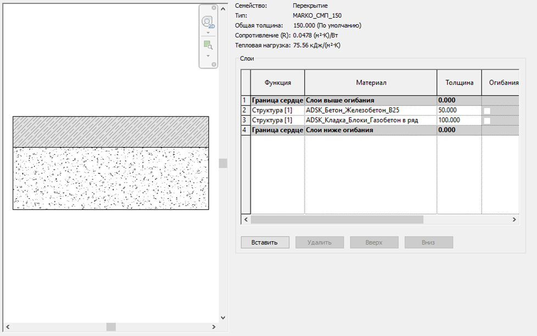
Task: Select the Толщина column header
Action: point(459,82)
